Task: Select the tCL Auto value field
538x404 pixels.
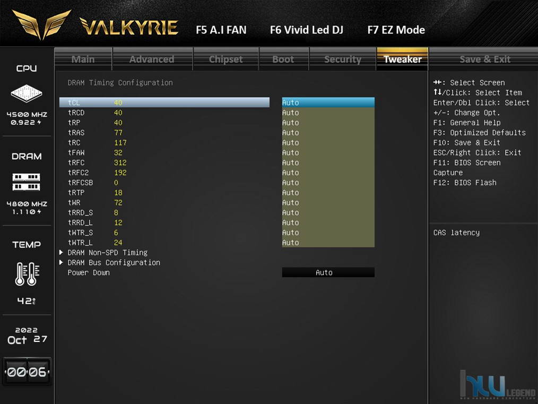Action: [x=328, y=102]
